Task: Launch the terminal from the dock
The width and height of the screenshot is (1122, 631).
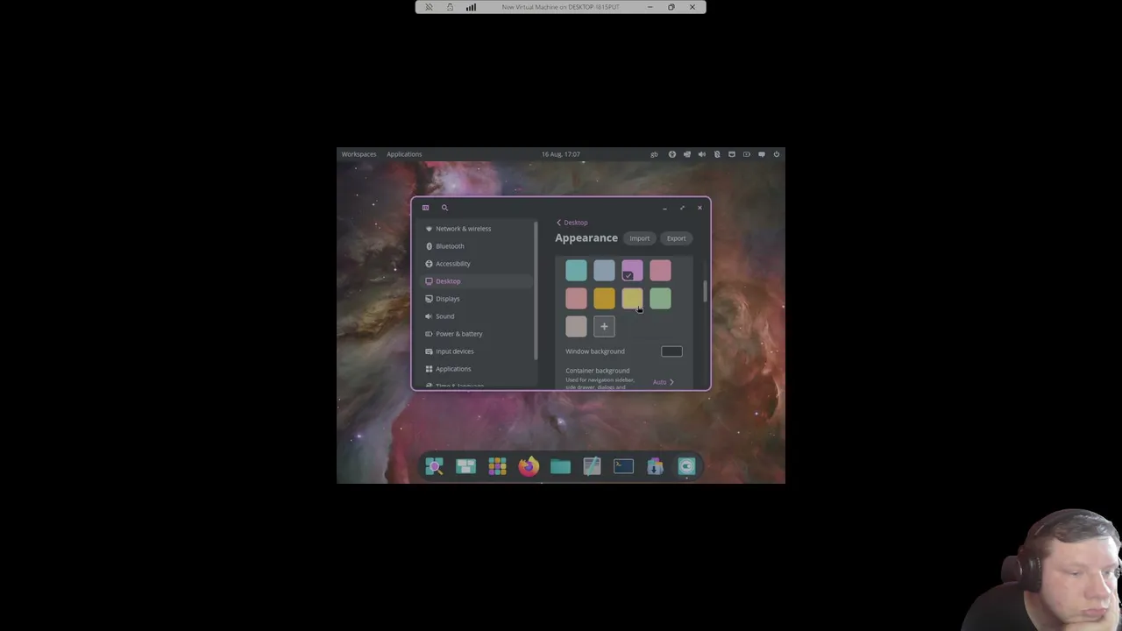Action: tap(623, 466)
